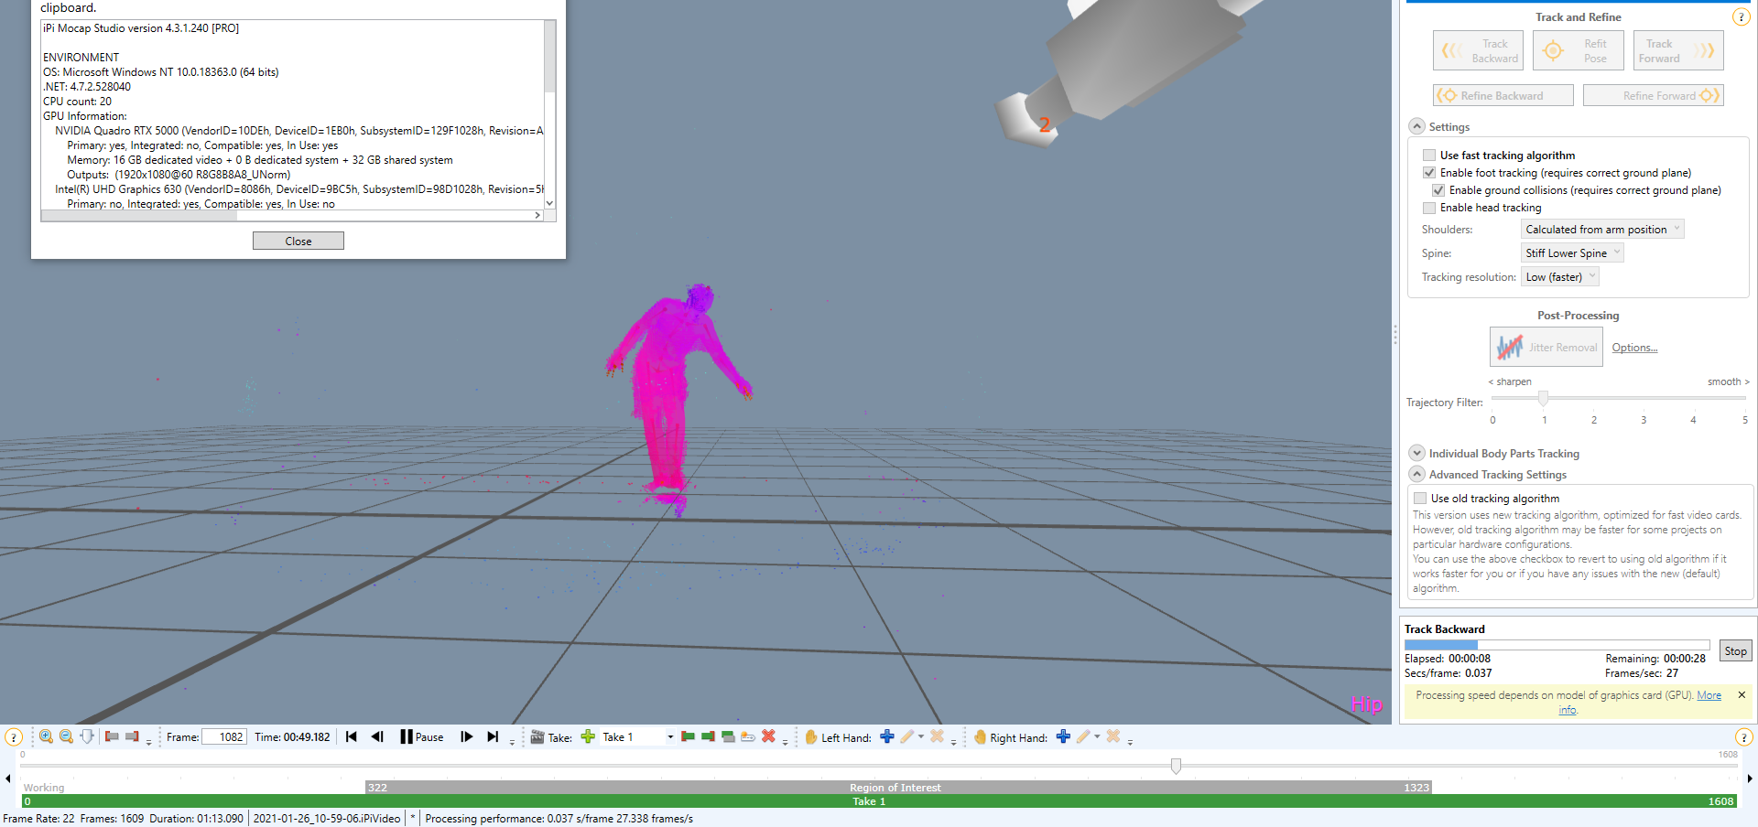
Task: Open the Tracking resolution dropdown
Action: 1560,277
